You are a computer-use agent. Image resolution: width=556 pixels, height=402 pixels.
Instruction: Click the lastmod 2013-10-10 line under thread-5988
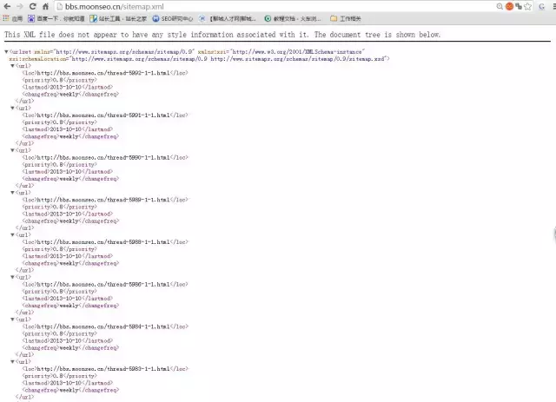68,256
